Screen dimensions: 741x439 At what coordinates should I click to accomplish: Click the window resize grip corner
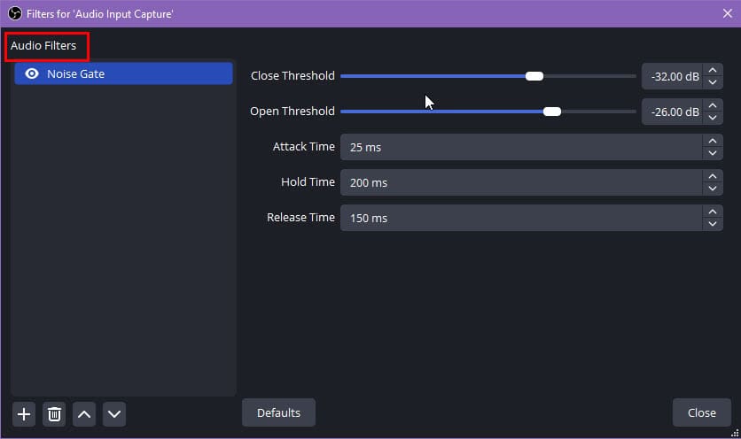click(x=735, y=433)
